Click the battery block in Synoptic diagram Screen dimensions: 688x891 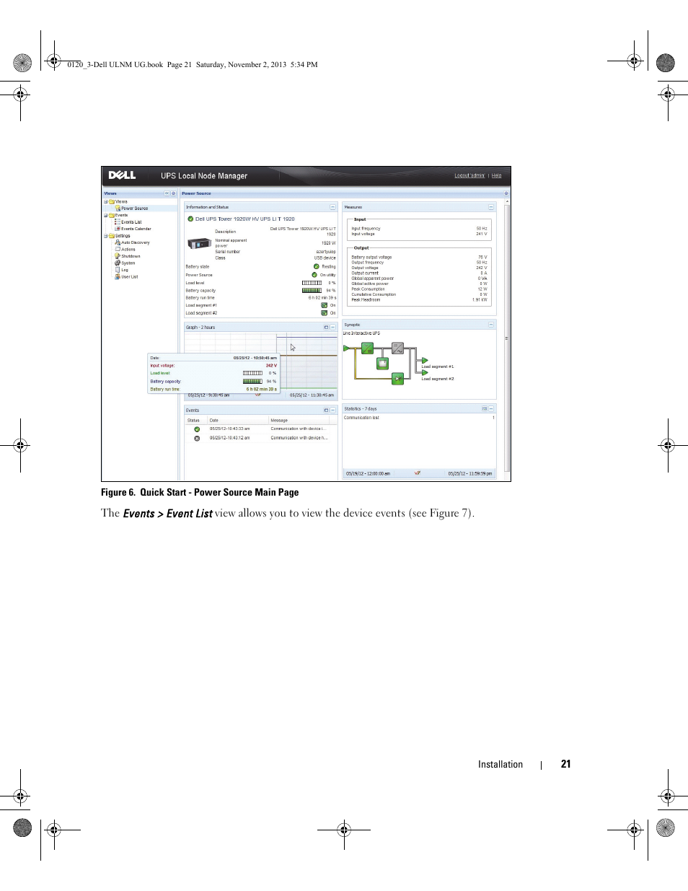tap(382, 364)
